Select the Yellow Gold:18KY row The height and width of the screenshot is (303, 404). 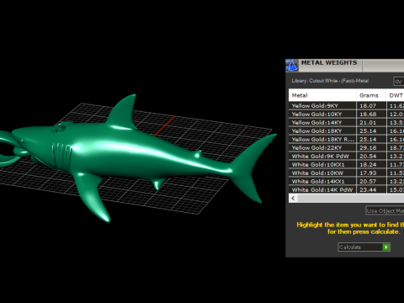[x=346, y=131]
